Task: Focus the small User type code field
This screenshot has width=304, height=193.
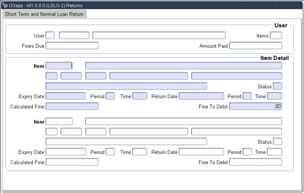Action: pos(50,36)
